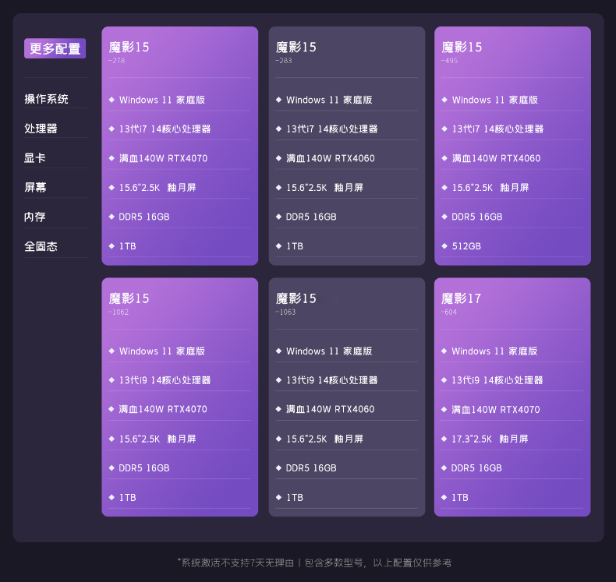
Task: Open the 魔影15 -278 card title
Action: click(129, 47)
